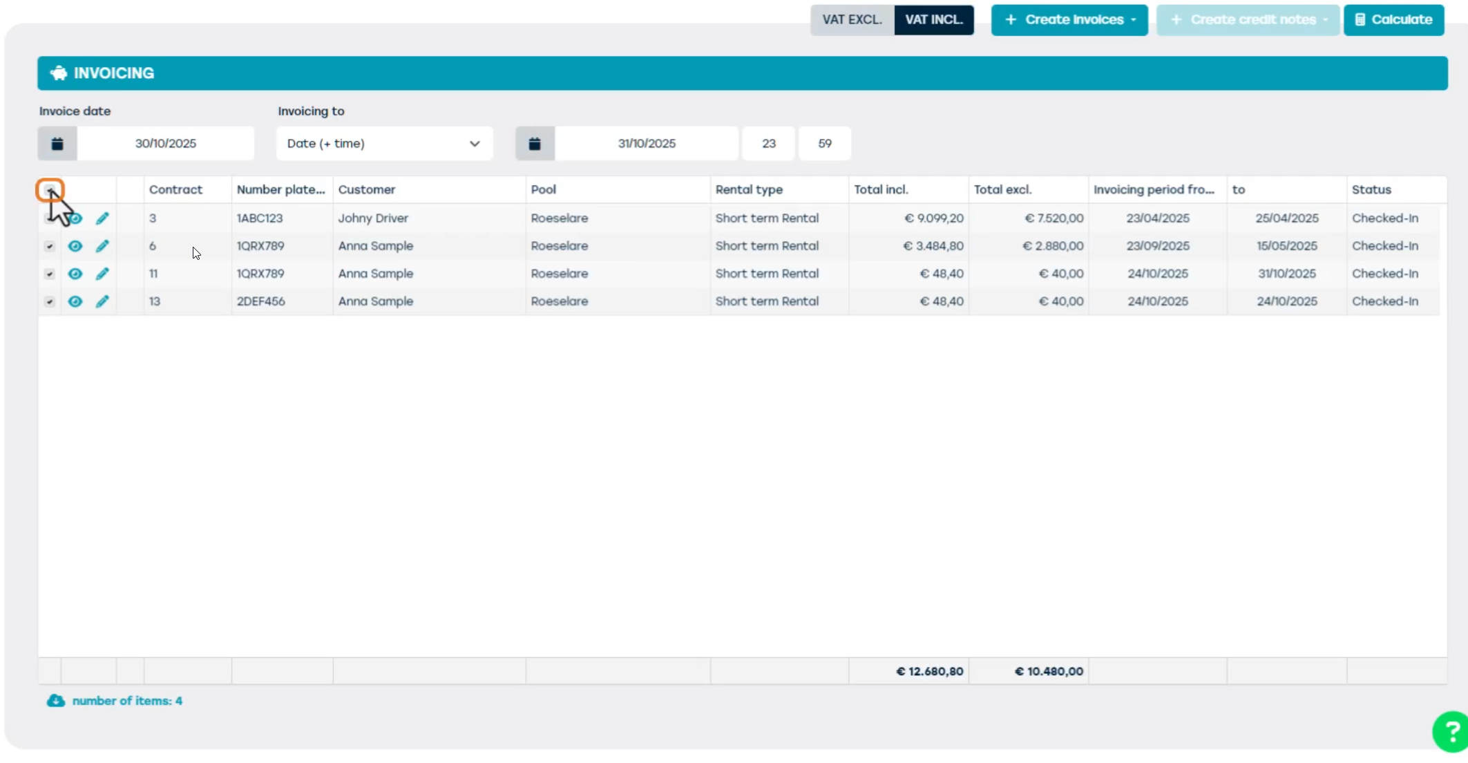1468x763 pixels.
Task: Click the Calculate button
Action: tap(1393, 20)
